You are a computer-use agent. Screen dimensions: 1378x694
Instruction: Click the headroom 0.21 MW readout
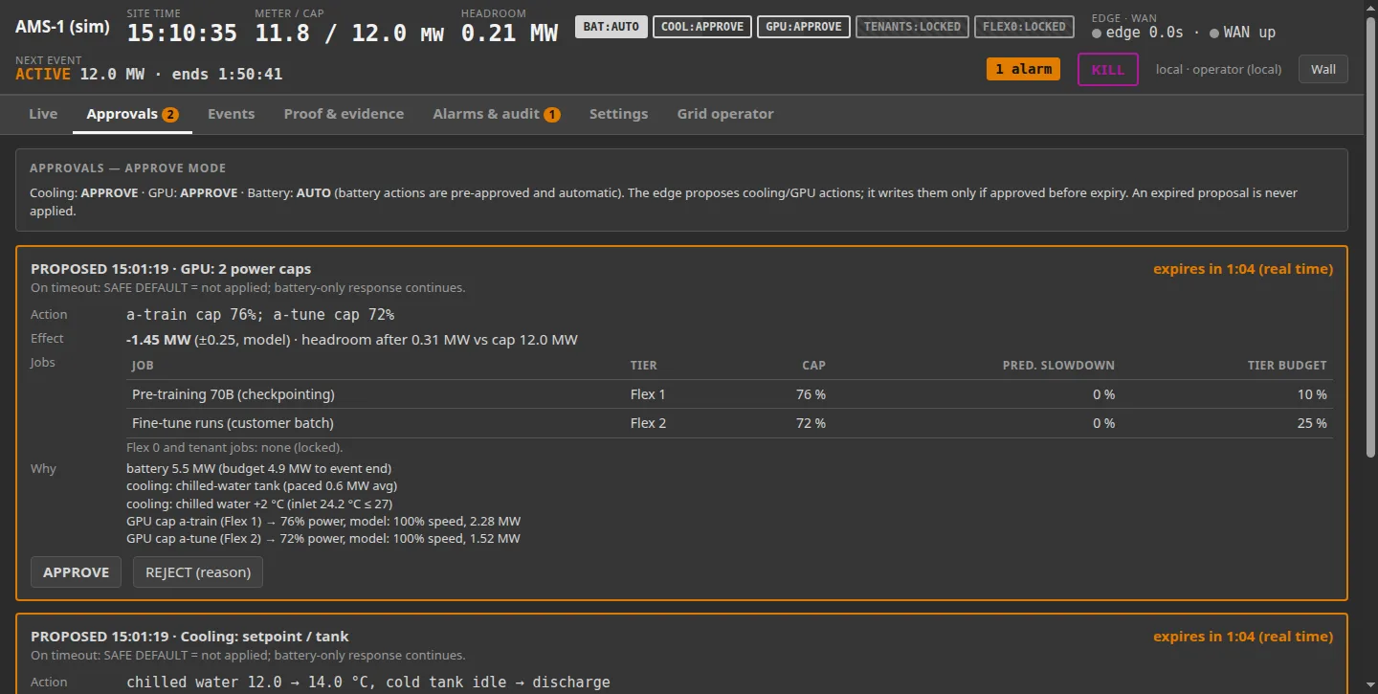[509, 34]
